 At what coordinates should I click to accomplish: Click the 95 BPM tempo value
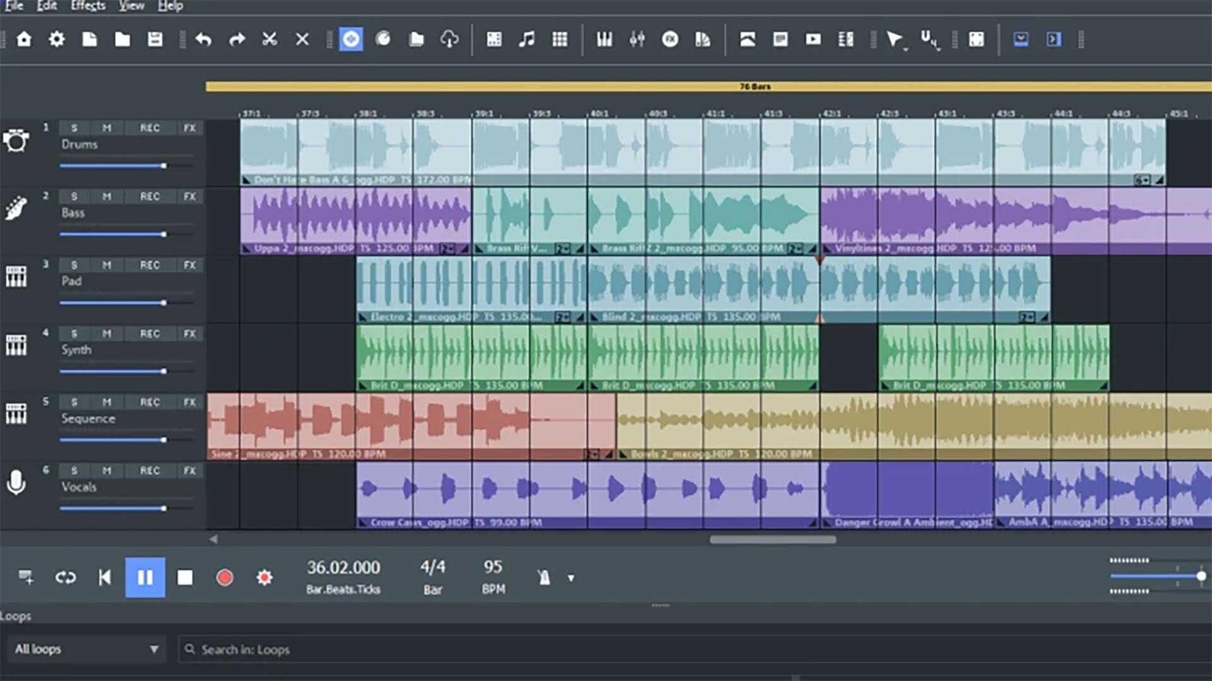tap(493, 567)
